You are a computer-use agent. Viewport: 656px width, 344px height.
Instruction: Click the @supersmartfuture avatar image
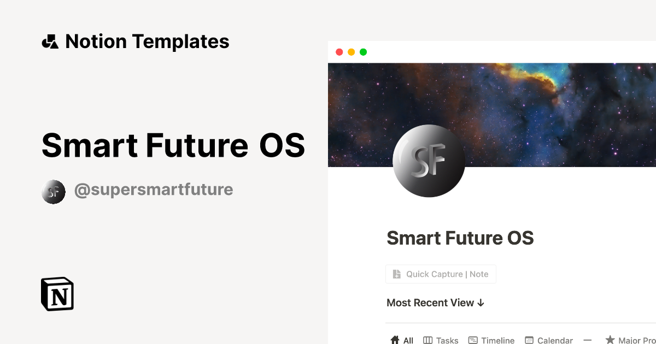(53, 192)
